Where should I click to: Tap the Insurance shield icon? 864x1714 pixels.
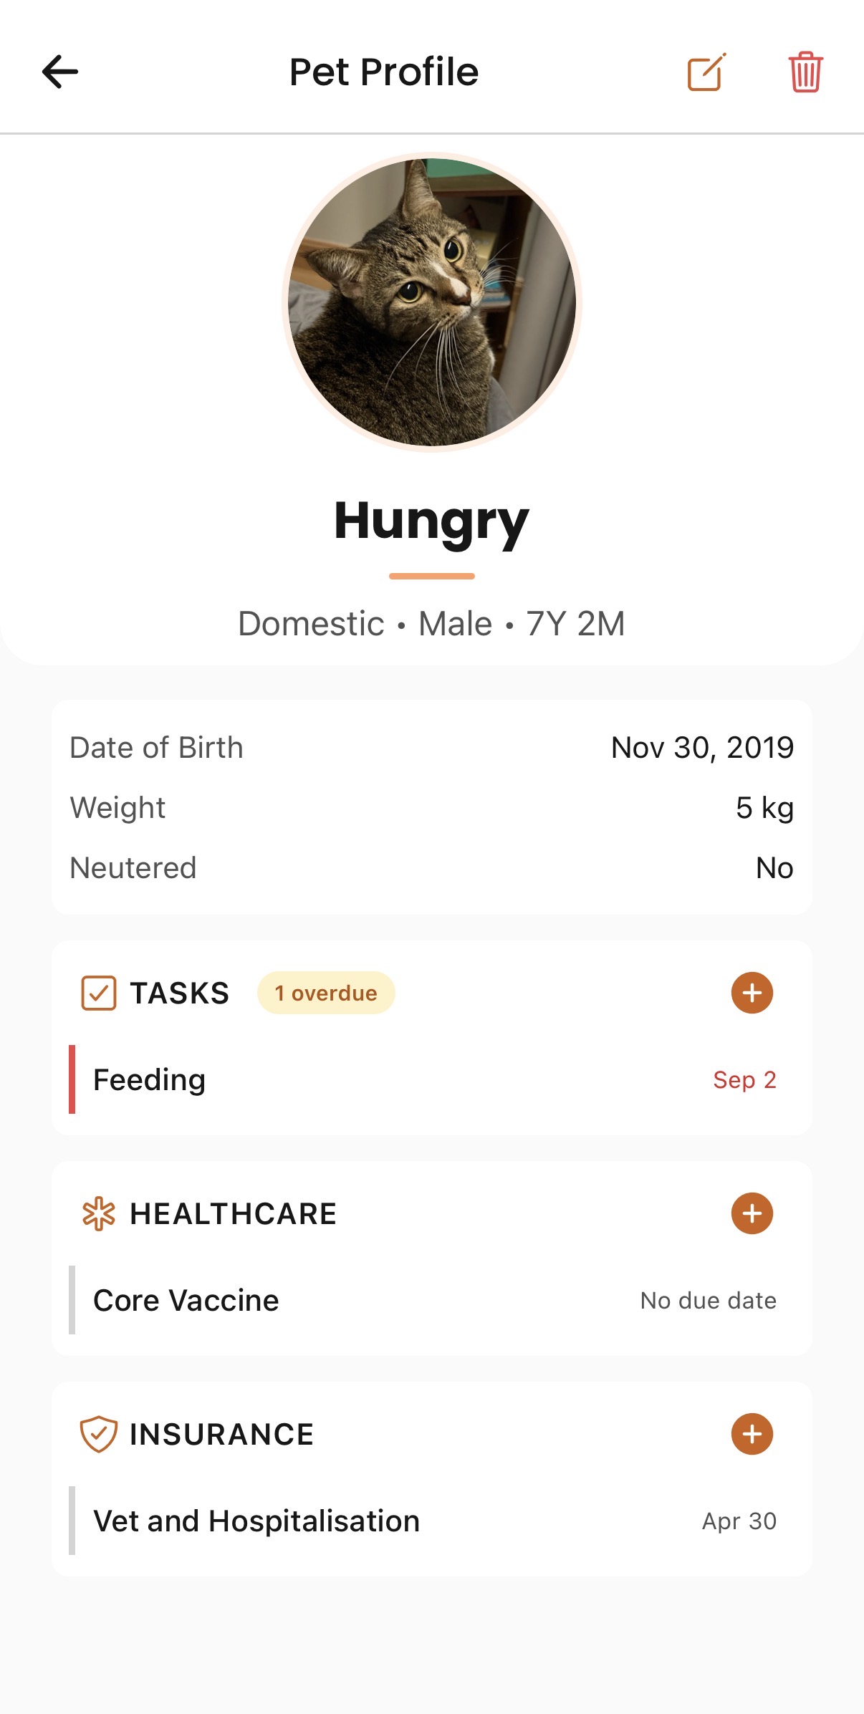[x=99, y=1435]
